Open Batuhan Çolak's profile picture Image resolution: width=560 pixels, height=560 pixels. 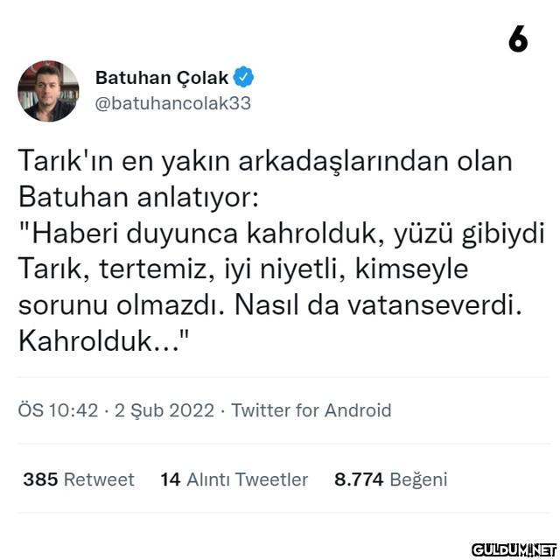[x=48, y=91]
